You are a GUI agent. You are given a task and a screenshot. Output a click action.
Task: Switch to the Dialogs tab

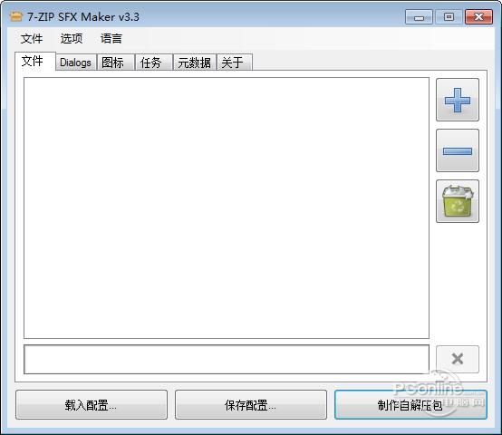75,63
